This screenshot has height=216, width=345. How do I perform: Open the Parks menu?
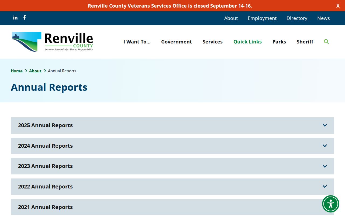coord(279,42)
